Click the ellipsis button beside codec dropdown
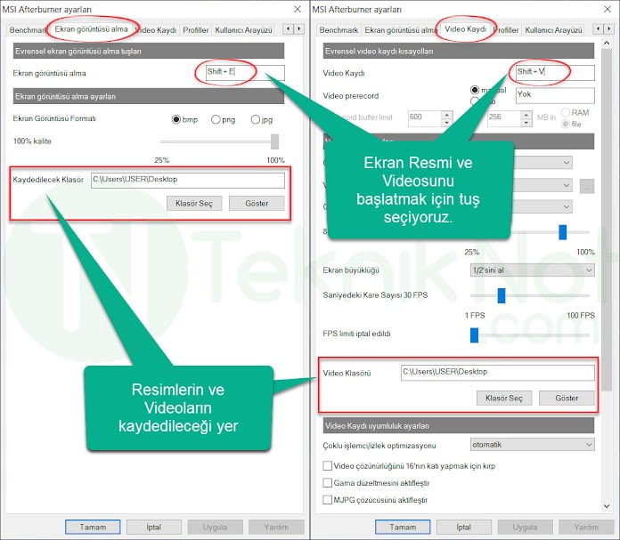This screenshot has width=620, height=540. pyautogui.click(x=587, y=187)
